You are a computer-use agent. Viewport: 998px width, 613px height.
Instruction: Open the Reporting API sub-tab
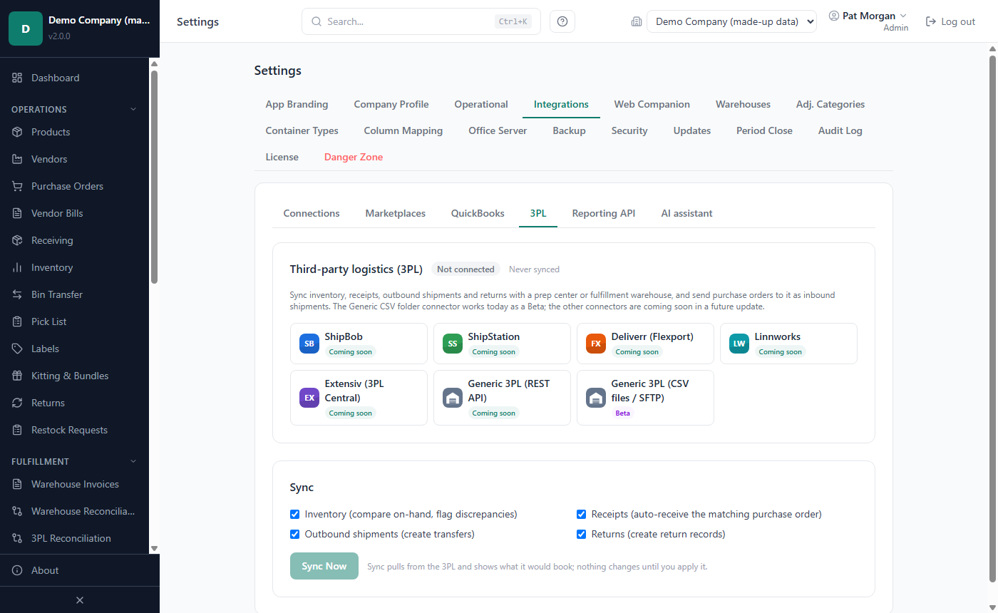pos(604,213)
